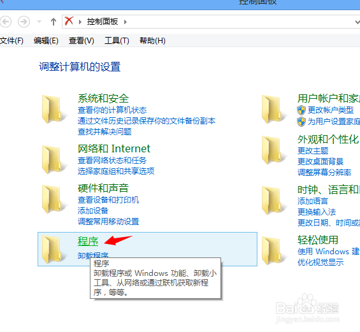Open 添加设备 link
Image resolution: width=360 pixels, height=332 pixels.
click(93, 210)
